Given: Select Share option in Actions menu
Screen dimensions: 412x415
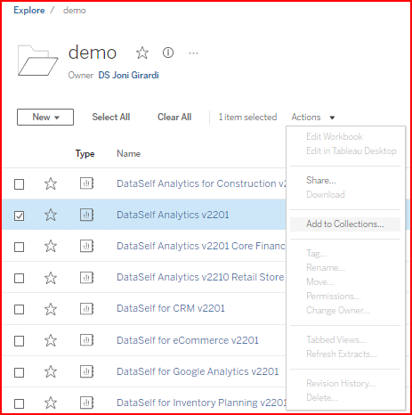Looking at the screenshot, I should tap(321, 180).
